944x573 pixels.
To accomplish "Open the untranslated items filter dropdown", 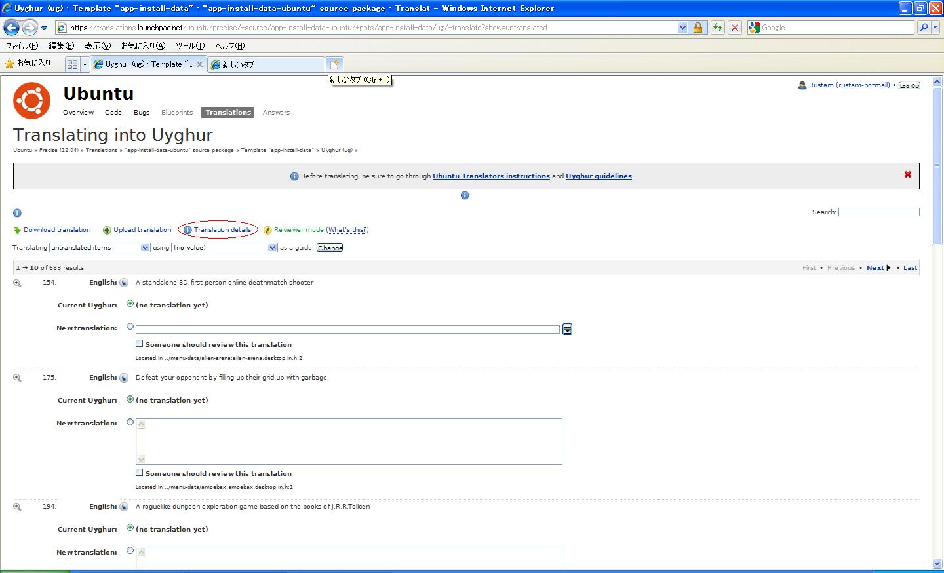I will point(100,248).
